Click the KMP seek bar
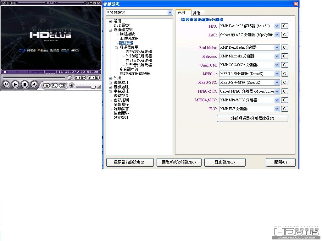The height and width of the screenshot is (241, 322). [x=34, y=78]
